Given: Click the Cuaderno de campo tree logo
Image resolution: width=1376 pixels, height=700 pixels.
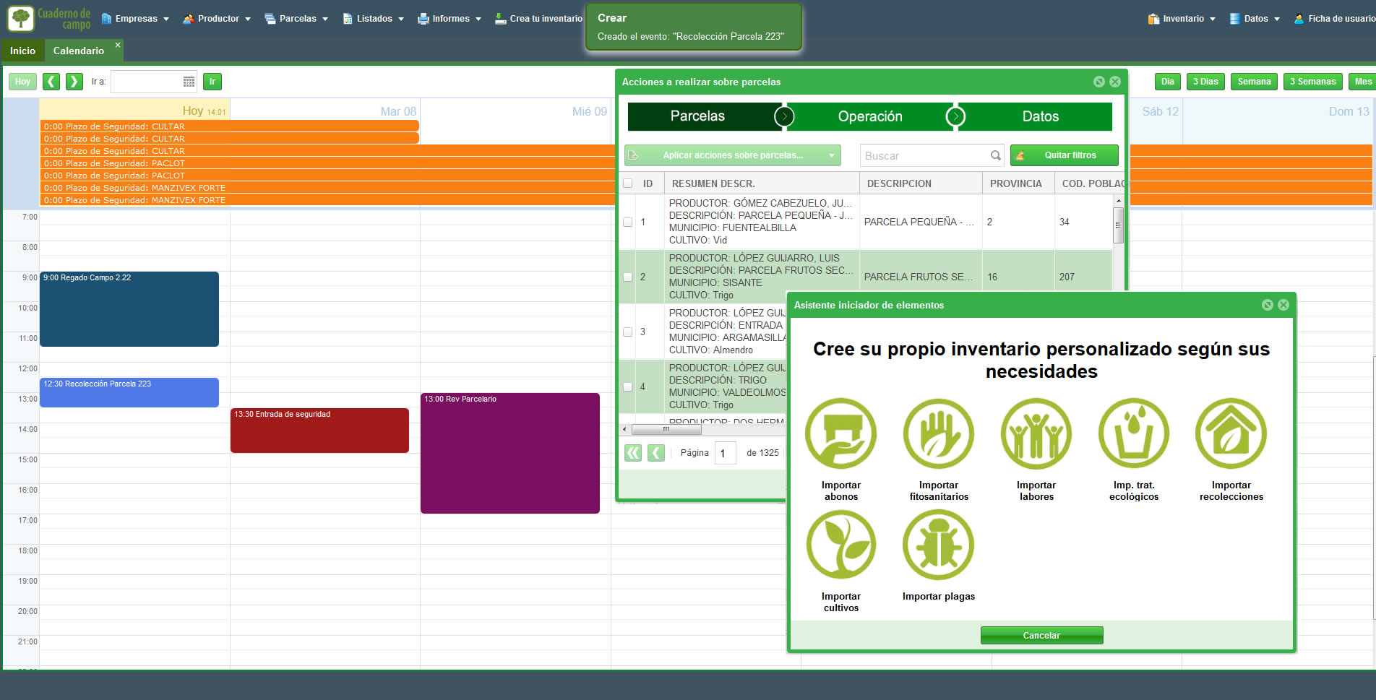Looking at the screenshot, I should tap(21, 18).
